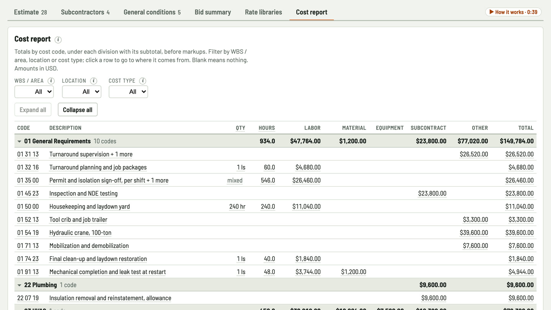Click the $23,800.00 subcontract amount for NDE testing
The width and height of the screenshot is (551, 310).
pos(432,193)
